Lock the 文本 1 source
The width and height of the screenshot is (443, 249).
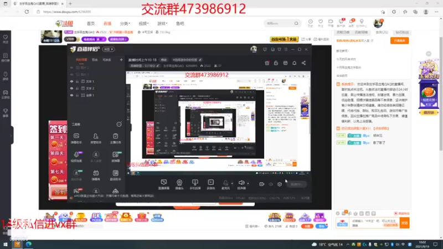pyautogui.click(x=77, y=81)
